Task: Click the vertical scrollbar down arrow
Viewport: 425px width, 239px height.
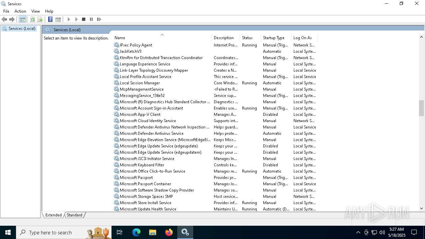Action: 421,208
